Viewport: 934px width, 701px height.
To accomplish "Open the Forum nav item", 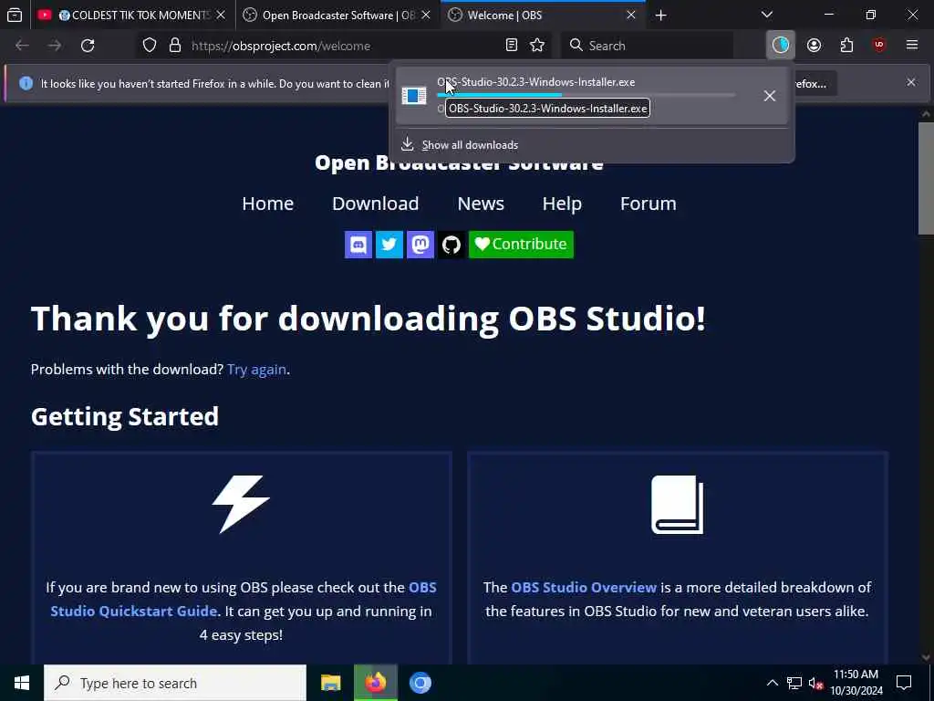I will click(649, 204).
